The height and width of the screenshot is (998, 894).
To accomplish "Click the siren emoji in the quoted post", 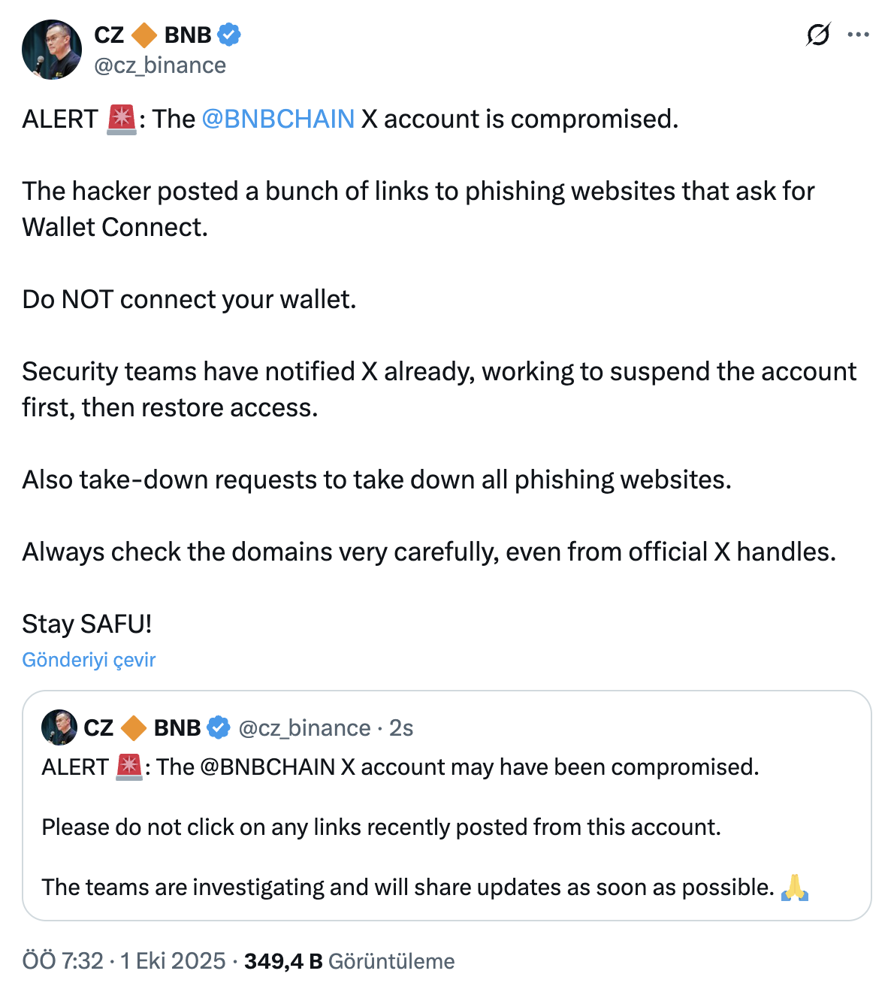I will 129,767.
